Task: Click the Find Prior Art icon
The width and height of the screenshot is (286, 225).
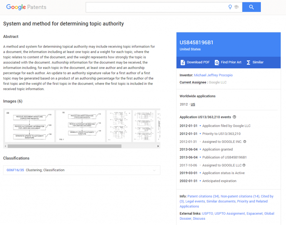Action: [x=217, y=62]
